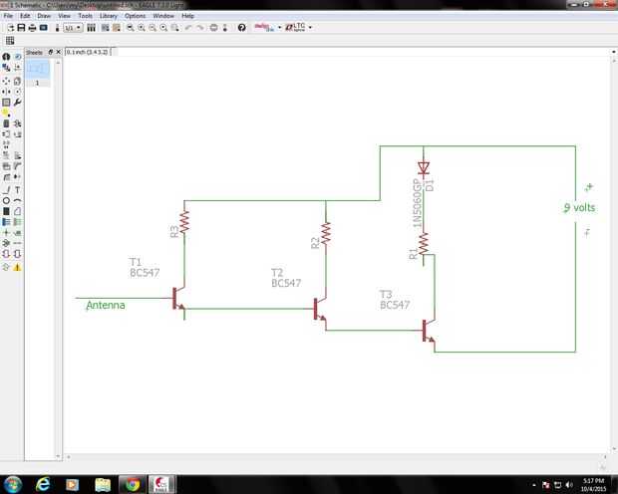Select the Arc tool

[x=17, y=201]
